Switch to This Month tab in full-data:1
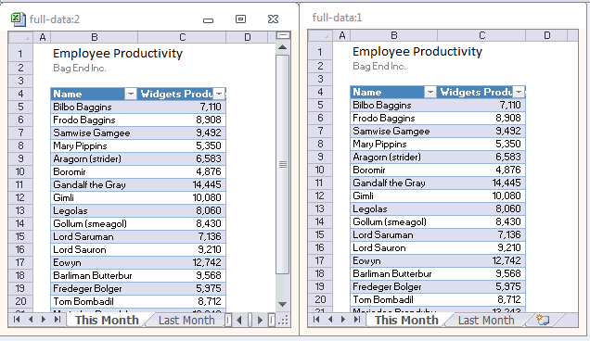This screenshot has height=341, width=590. pos(406,320)
